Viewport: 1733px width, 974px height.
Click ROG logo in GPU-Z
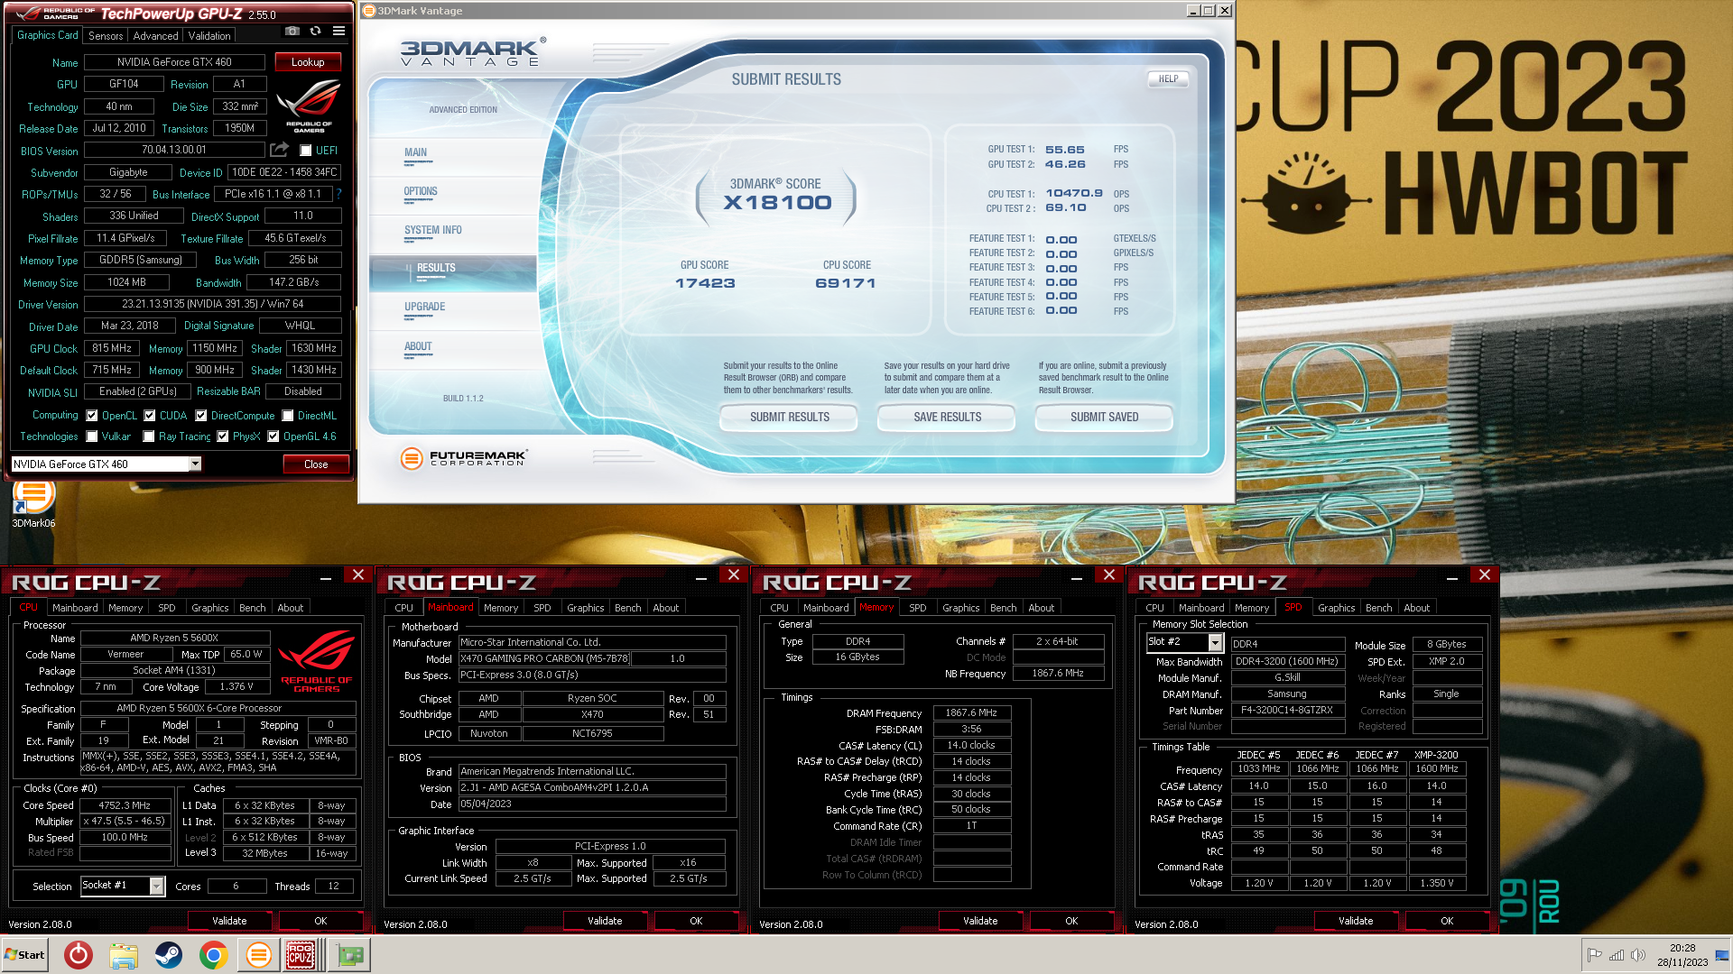click(309, 106)
